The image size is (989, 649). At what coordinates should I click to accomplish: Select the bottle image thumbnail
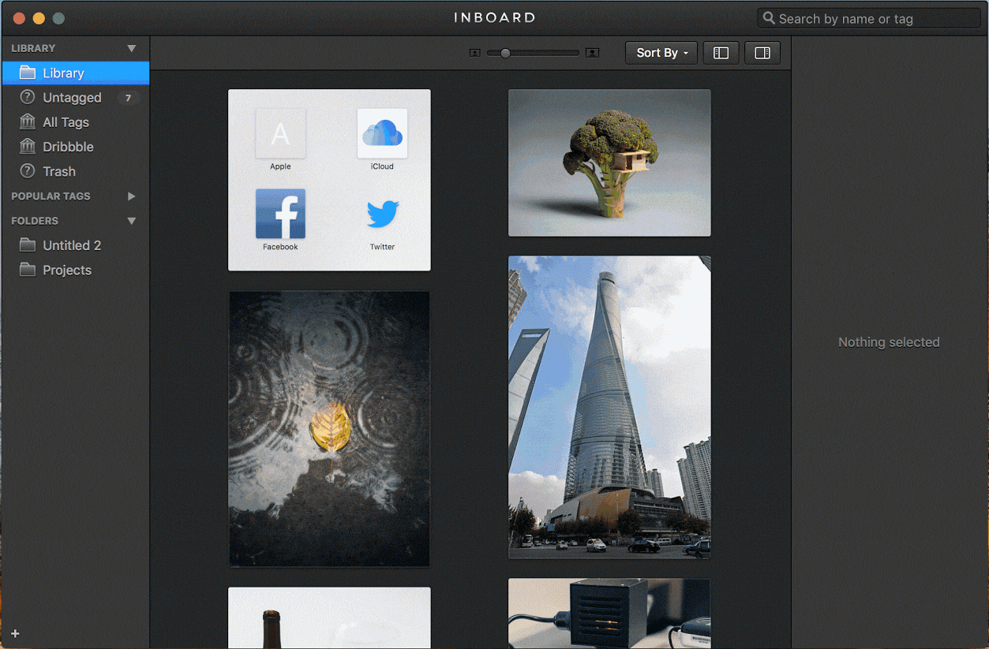[329, 617]
